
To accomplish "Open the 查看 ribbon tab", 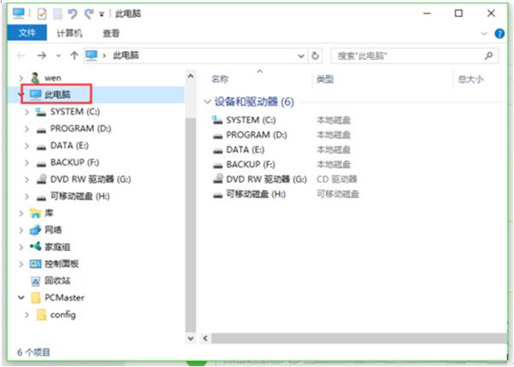I will click(x=111, y=33).
